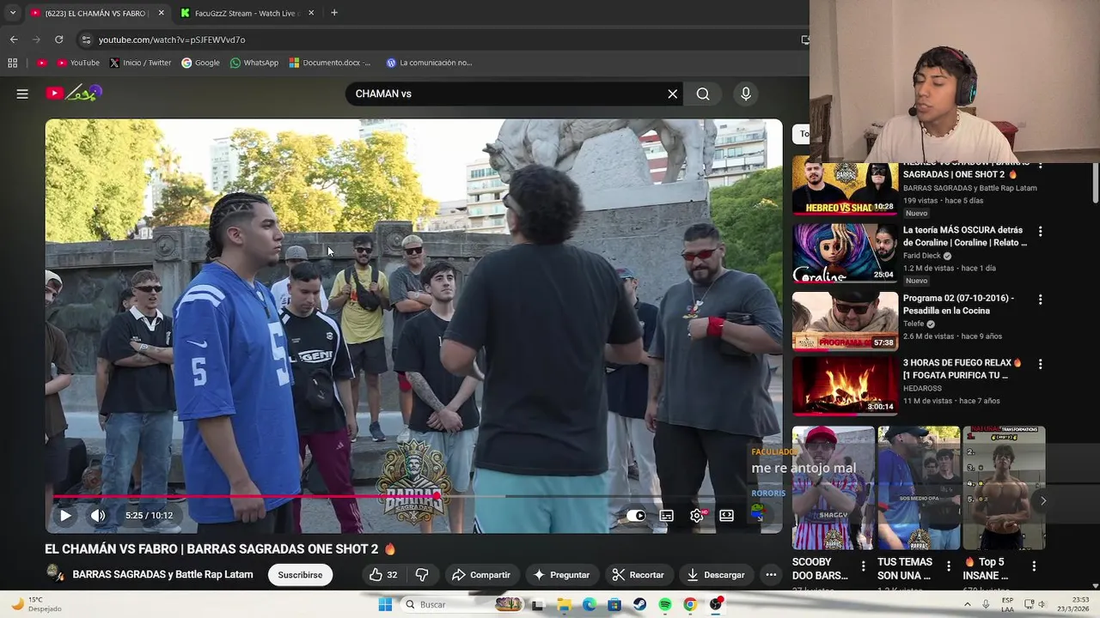1100x618 pixels.
Task: Open the SCOOBY DOO BARS short thumbnail
Action: (x=833, y=488)
